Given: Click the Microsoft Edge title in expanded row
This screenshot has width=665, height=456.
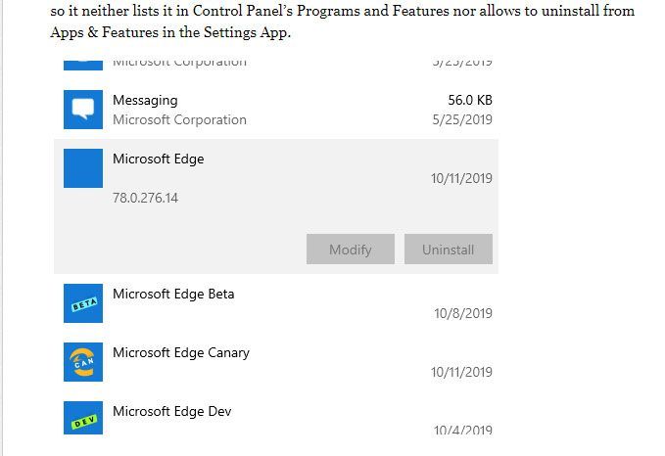Looking at the screenshot, I should pos(159,159).
